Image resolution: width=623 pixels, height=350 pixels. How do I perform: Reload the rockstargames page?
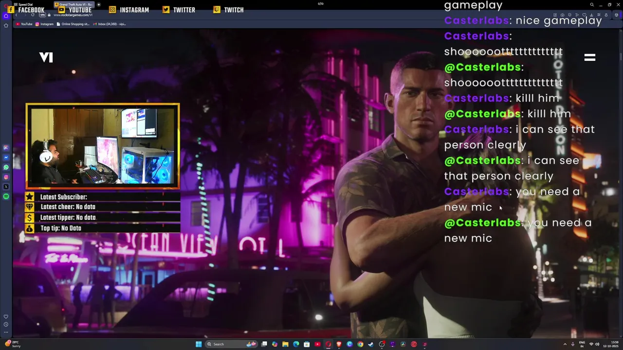point(33,15)
